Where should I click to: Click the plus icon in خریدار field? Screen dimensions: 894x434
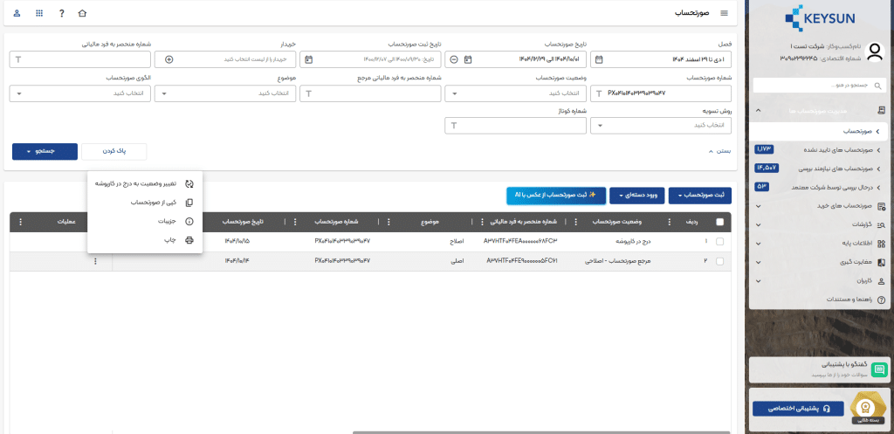(x=169, y=59)
